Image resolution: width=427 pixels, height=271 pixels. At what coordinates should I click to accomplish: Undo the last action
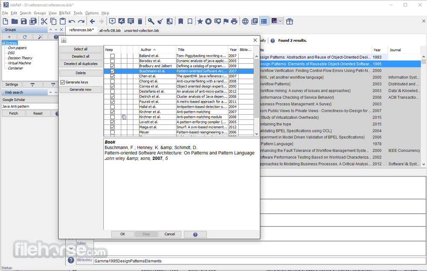(72, 21)
